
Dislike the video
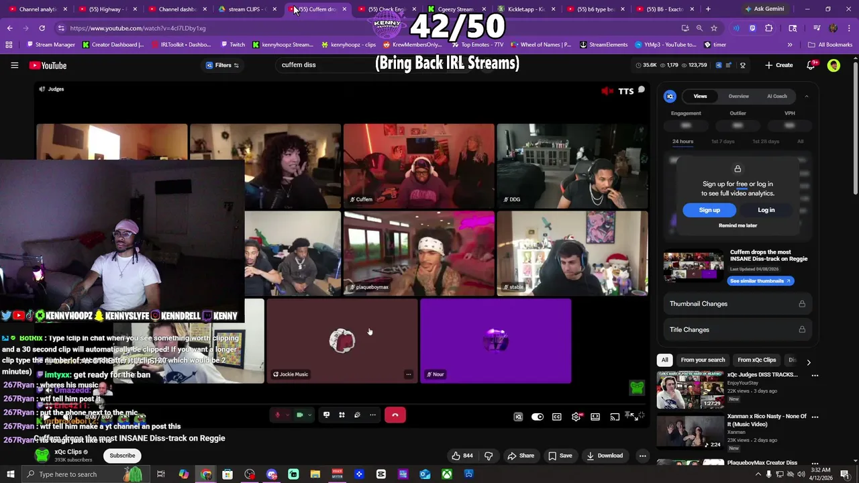click(489, 455)
